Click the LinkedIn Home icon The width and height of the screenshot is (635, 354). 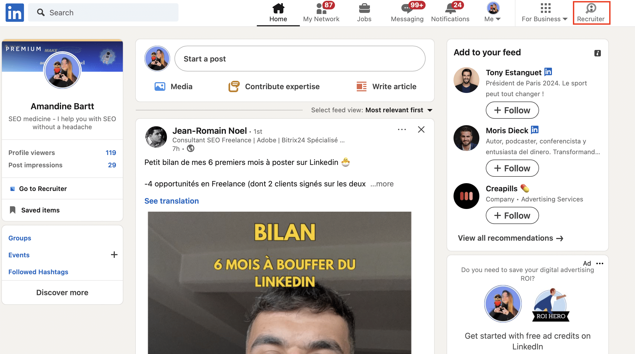pyautogui.click(x=278, y=8)
